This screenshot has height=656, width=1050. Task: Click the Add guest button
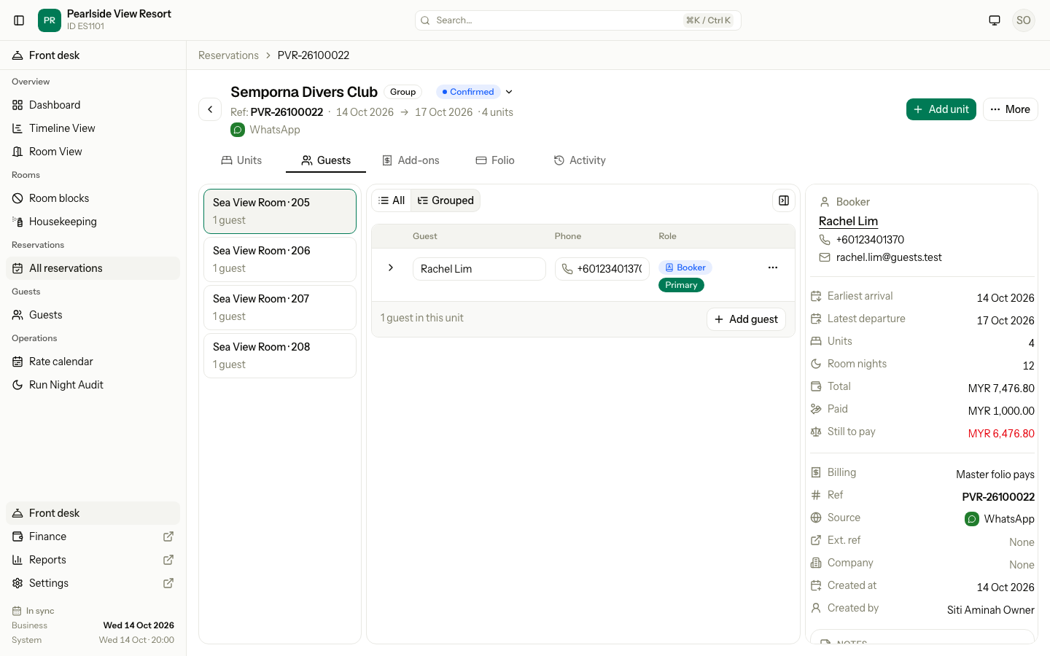[746, 319]
